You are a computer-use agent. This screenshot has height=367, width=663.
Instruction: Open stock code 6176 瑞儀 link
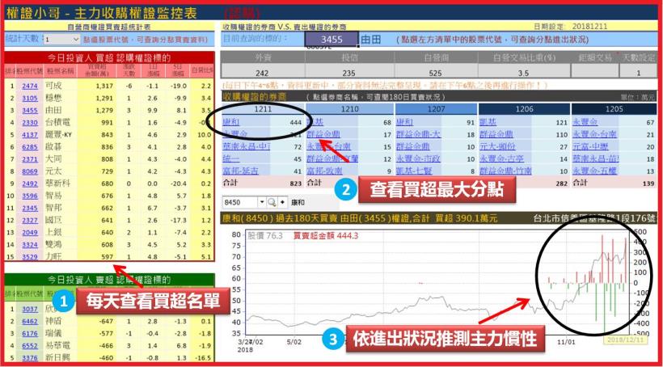[x=30, y=334]
